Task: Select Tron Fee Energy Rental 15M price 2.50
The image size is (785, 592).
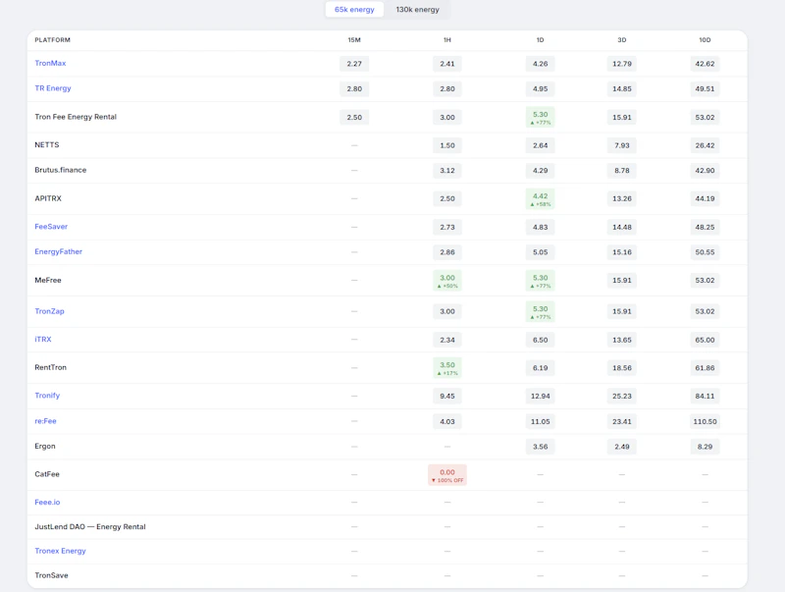Action: [x=354, y=117]
